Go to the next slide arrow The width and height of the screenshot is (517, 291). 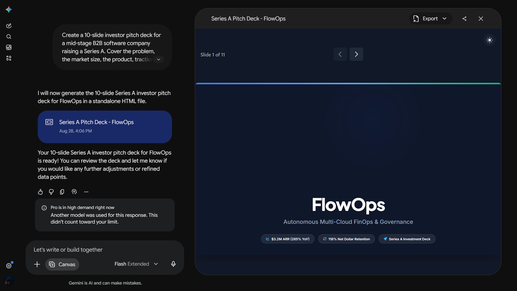pos(356,54)
